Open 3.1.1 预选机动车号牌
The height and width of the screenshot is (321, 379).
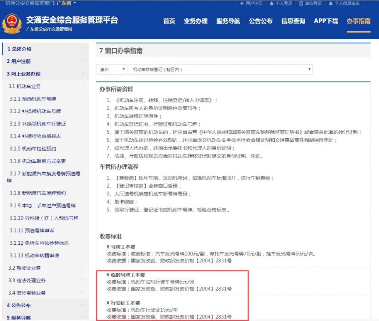(x=33, y=99)
